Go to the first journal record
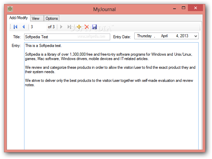 15,27
